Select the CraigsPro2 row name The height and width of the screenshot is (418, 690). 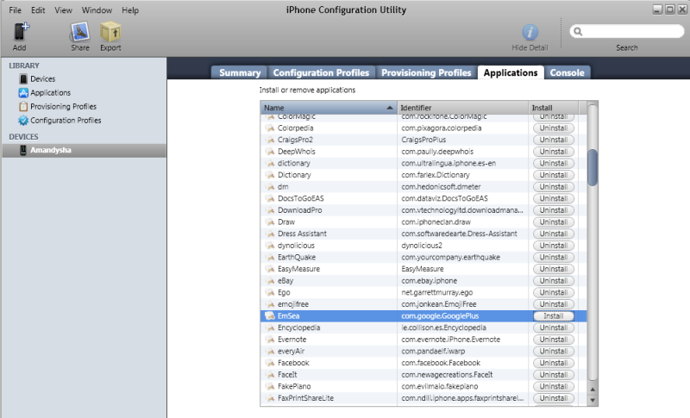tap(295, 140)
